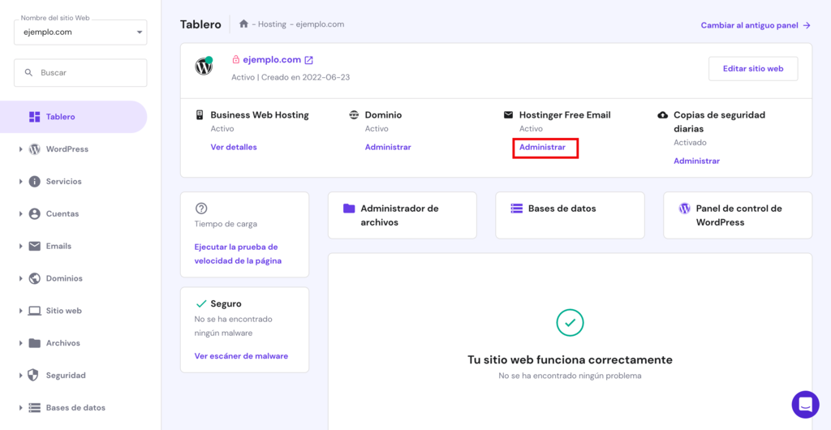
Task: Click the 'Tu sitio web funciona correctamente' text
Action: click(x=570, y=360)
